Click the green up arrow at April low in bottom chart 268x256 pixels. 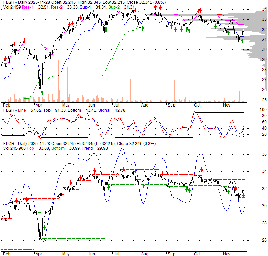tap(44, 227)
